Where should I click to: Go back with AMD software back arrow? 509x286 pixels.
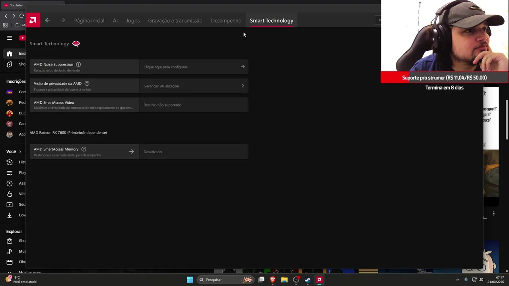pyautogui.click(x=47, y=20)
